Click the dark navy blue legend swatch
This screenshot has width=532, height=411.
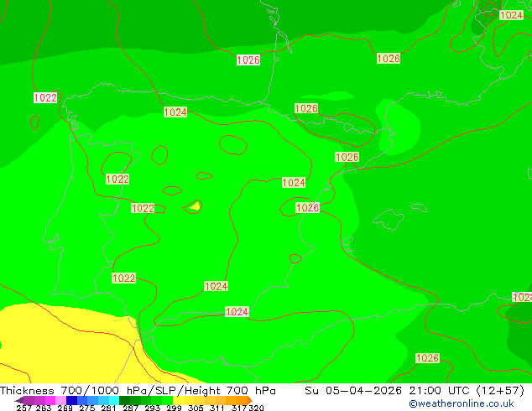(x=71, y=400)
